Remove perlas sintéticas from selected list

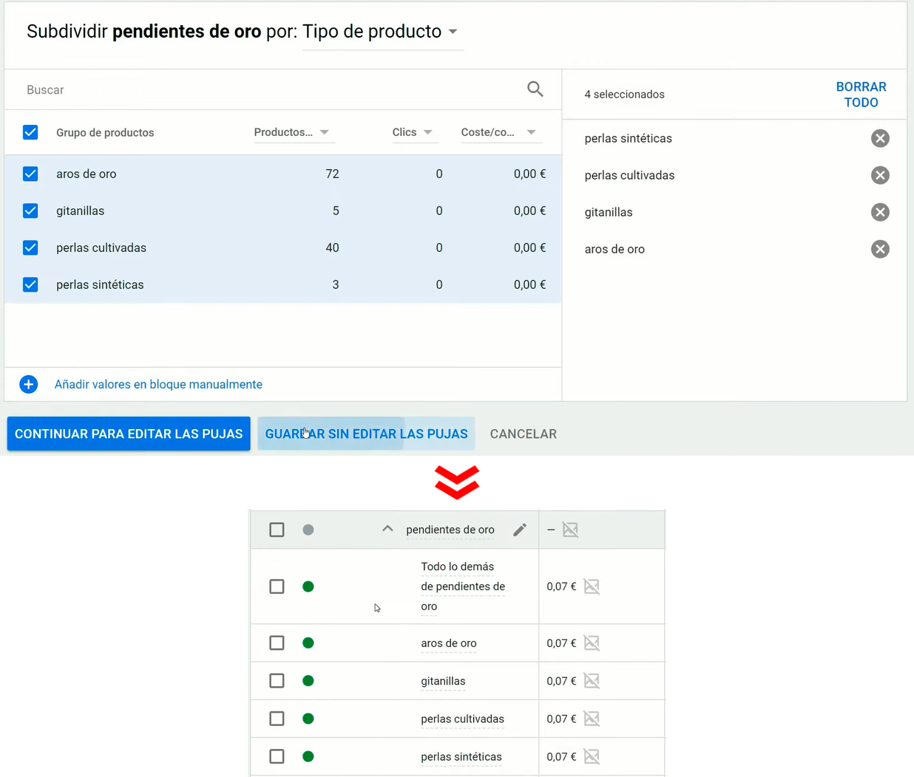click(879, 139)
